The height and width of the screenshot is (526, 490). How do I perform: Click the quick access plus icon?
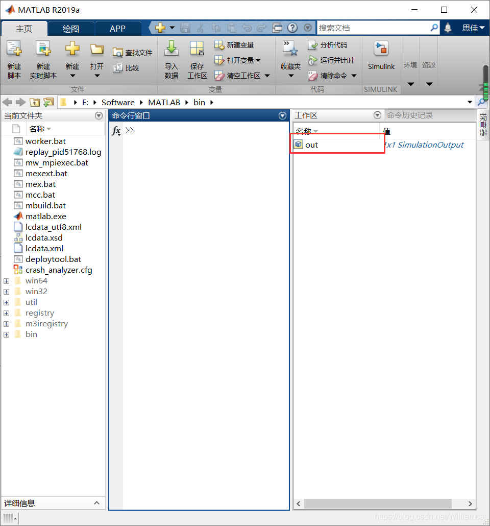(160, 28)
